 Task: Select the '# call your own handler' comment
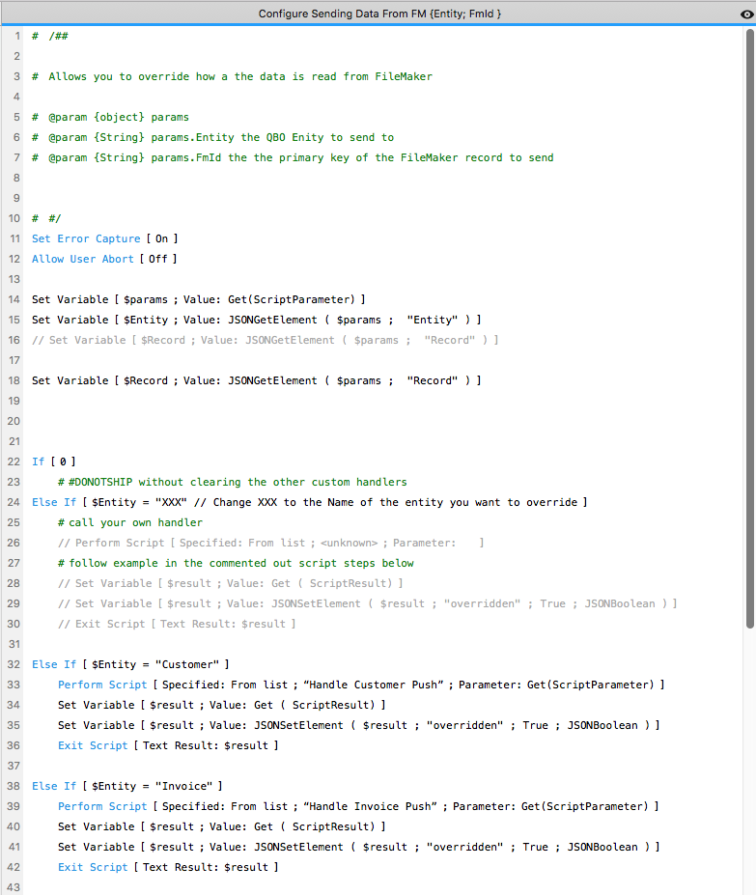(x=130, y=522)
